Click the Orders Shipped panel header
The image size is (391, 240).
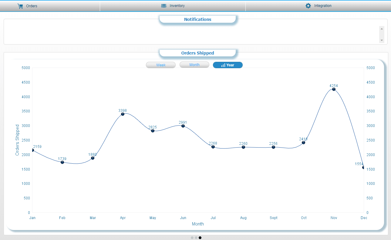pyautogui.click(x=197, y=53)
